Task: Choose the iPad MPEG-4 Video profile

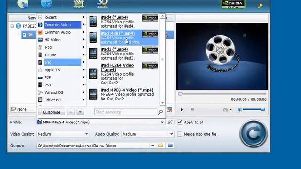Action: (124, 94)
